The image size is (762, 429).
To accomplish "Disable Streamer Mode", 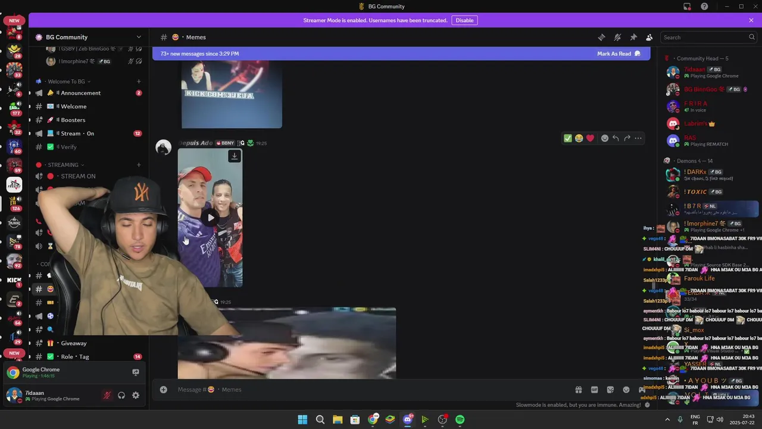I will pyautogui.click(x=464, y=20).
